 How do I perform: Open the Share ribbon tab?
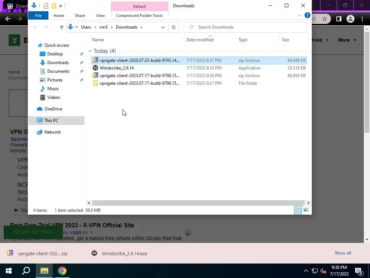click(x=80, y=16)
